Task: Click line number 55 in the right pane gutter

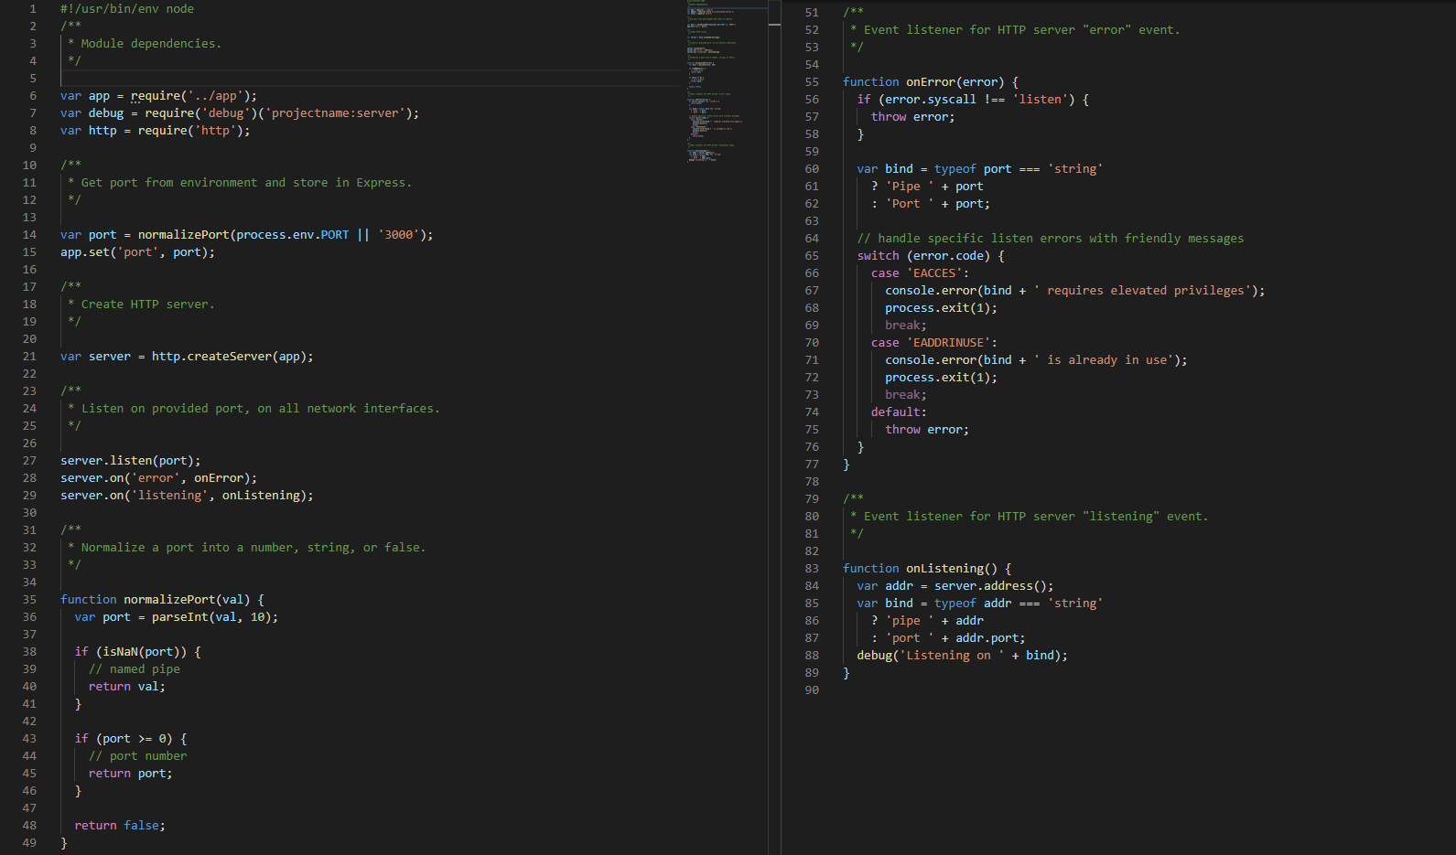Action: tap(812, 81)
